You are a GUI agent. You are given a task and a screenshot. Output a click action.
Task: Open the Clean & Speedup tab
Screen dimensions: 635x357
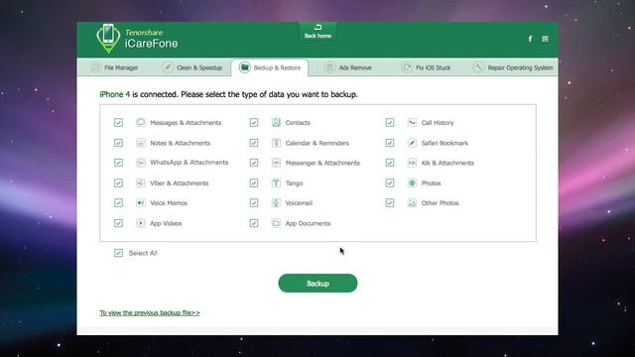tap(192, 67)
